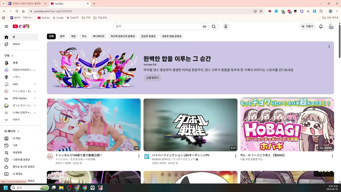Click the install app icon in address bar
Viewport: 341px width, 192px height.
coord(255,11)
